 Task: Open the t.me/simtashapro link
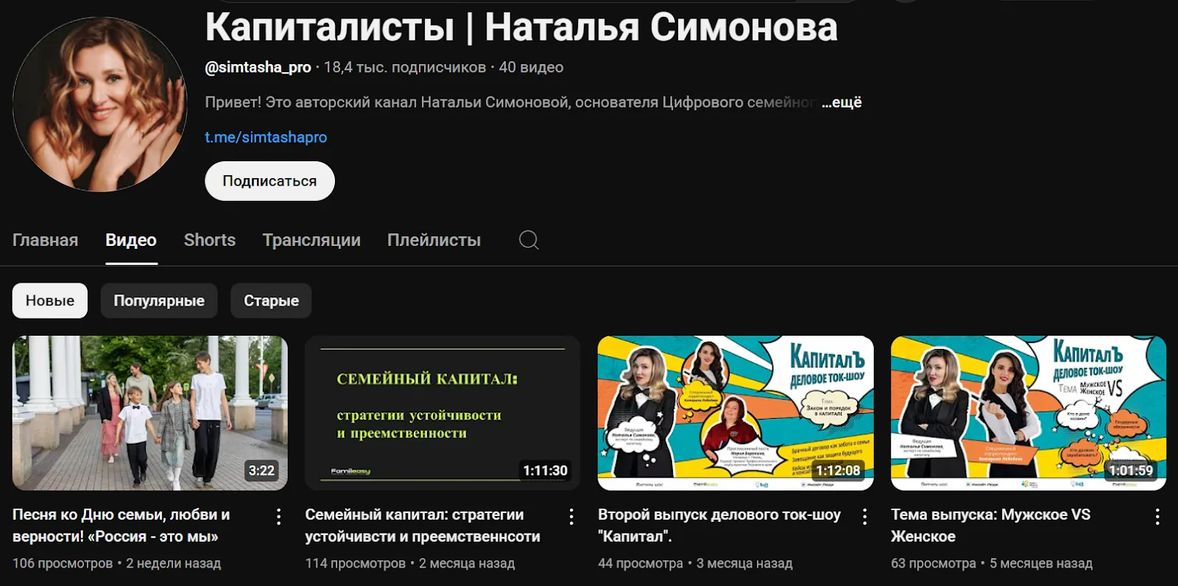(266, 137)
